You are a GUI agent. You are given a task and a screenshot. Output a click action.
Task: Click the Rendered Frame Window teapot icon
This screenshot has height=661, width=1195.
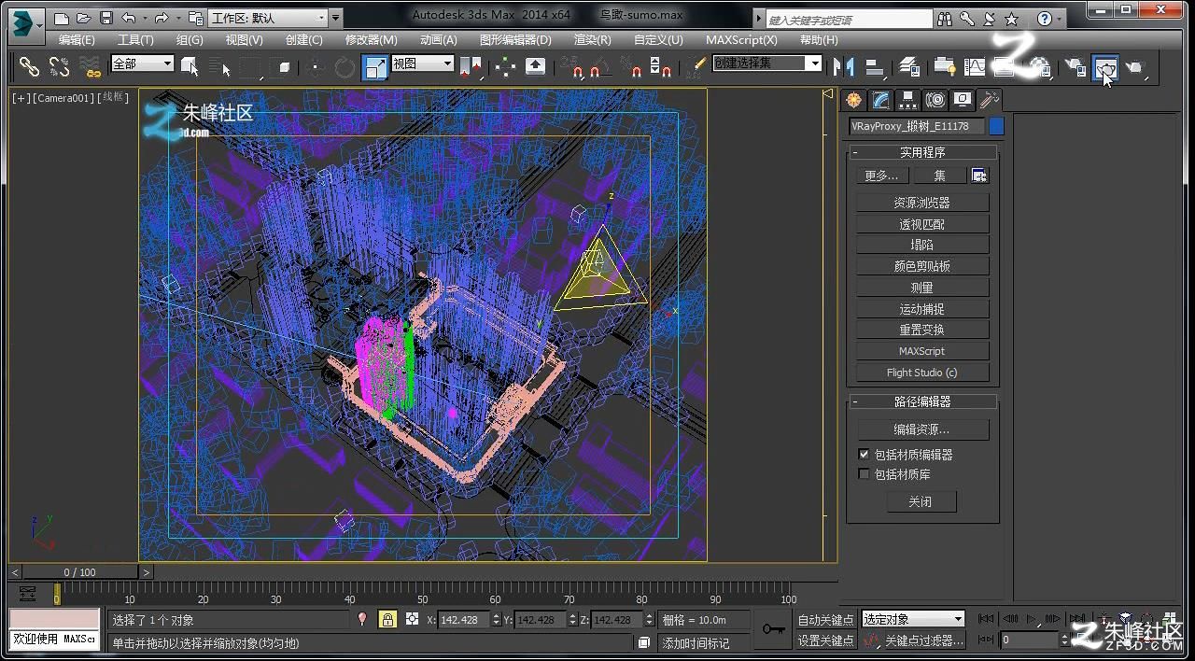coord(1105,66)
